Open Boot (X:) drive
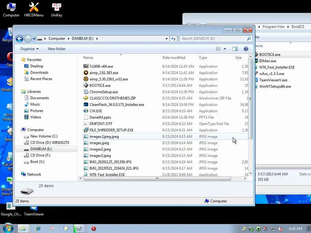This screenshot has height=233, width=311. tap(37, 162)
